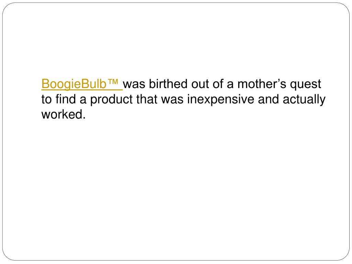Open the BoogieBulb™ hyperlink
The image size is (352, 264).
82,84
